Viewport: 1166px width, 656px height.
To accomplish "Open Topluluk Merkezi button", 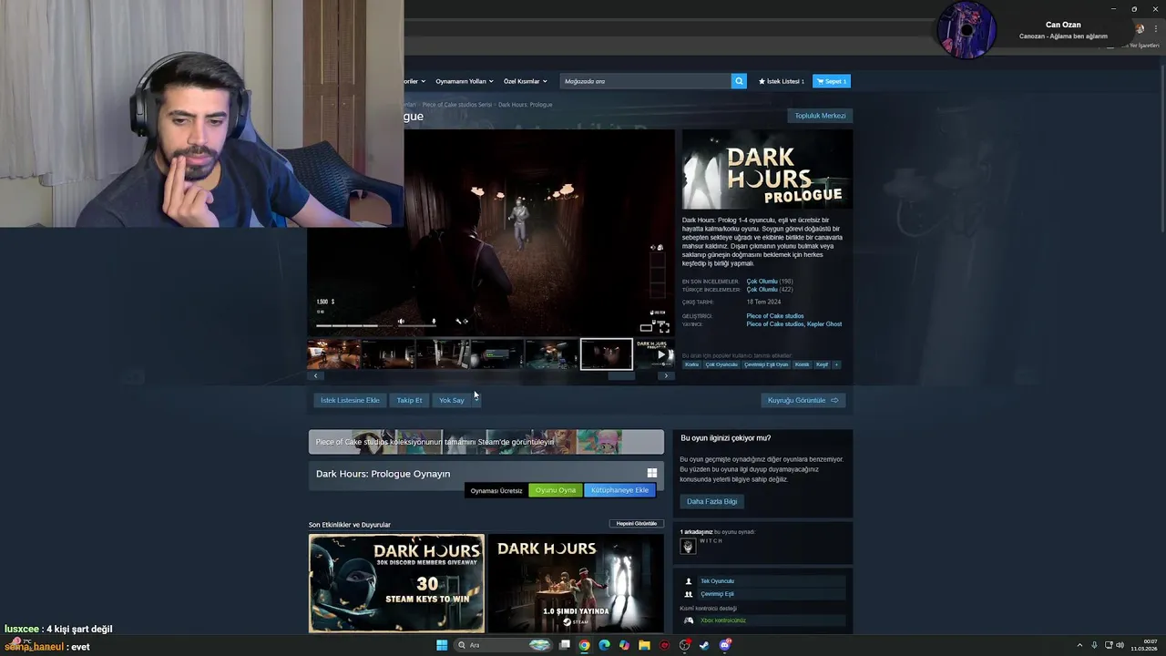I will tap(820, 116).
